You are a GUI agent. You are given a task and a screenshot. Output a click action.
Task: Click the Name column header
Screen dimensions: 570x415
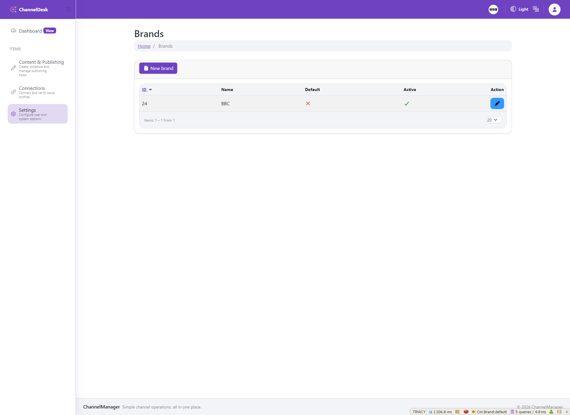pos(227,90)
